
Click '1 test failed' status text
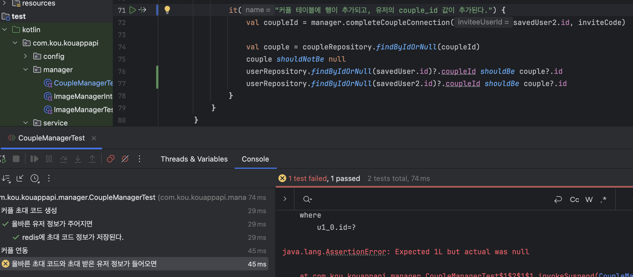coord(308,178)
